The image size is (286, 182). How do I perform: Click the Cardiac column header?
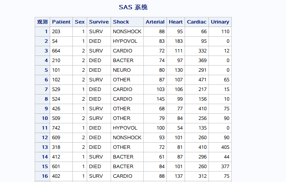197,22
